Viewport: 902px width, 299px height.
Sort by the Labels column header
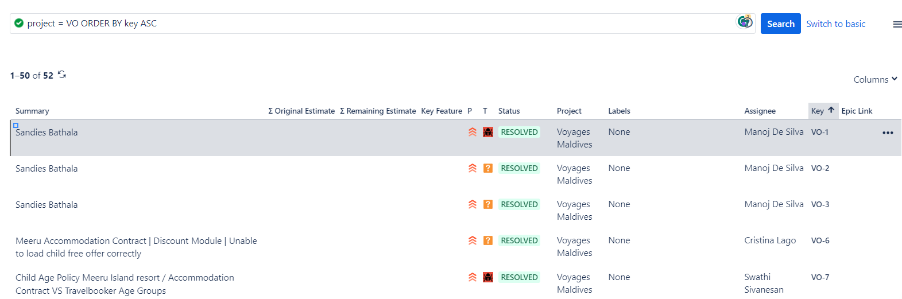point(619,111)
